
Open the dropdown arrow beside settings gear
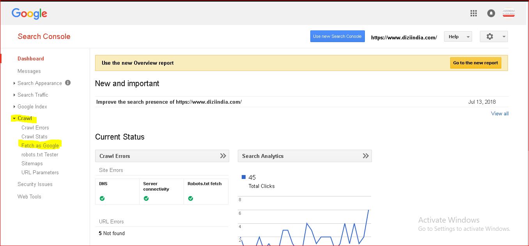[504, 37]
